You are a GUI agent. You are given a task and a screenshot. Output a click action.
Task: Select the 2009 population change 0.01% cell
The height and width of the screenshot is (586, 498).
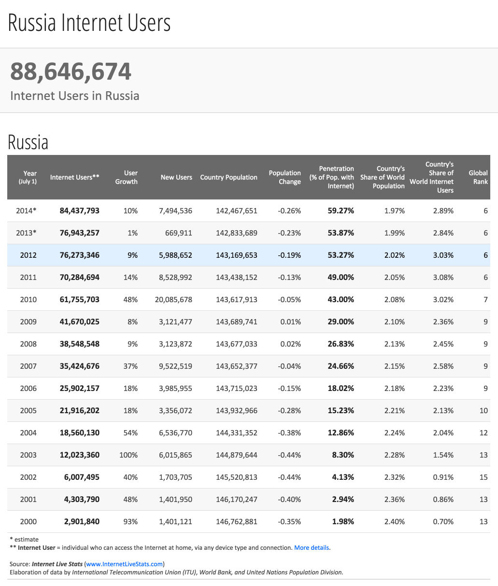click(x=291, y=321)
